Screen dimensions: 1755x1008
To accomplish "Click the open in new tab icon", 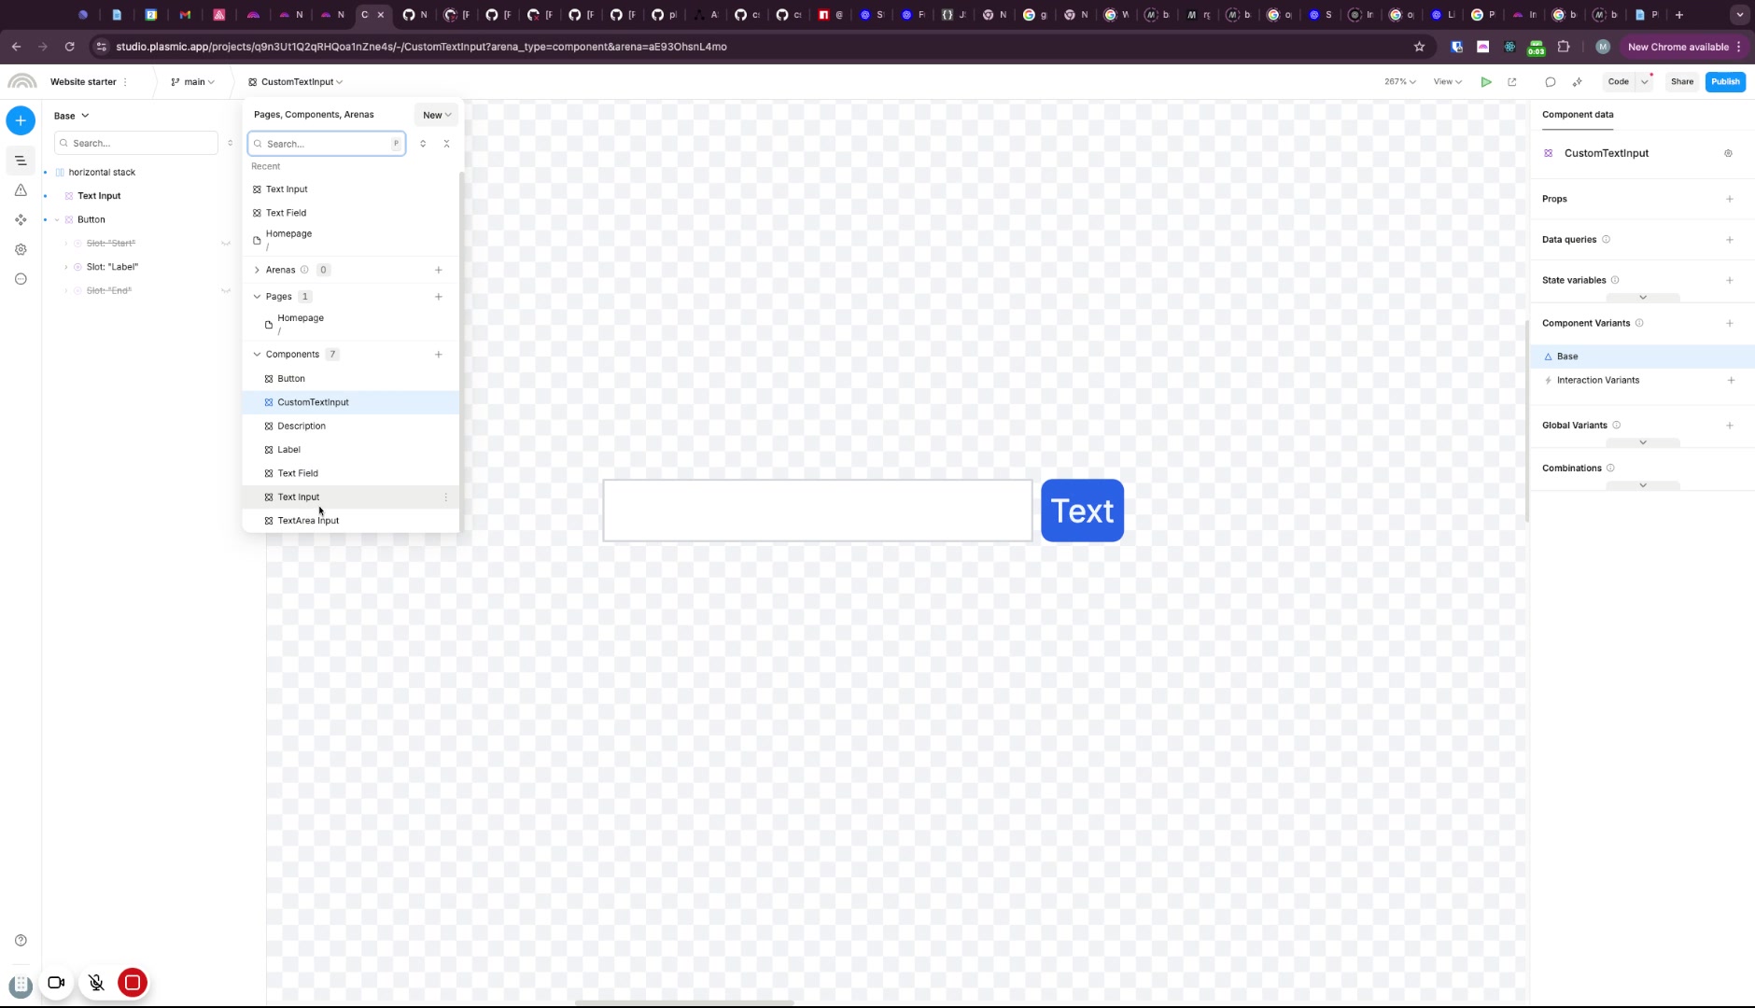I will coord(1512,82).
